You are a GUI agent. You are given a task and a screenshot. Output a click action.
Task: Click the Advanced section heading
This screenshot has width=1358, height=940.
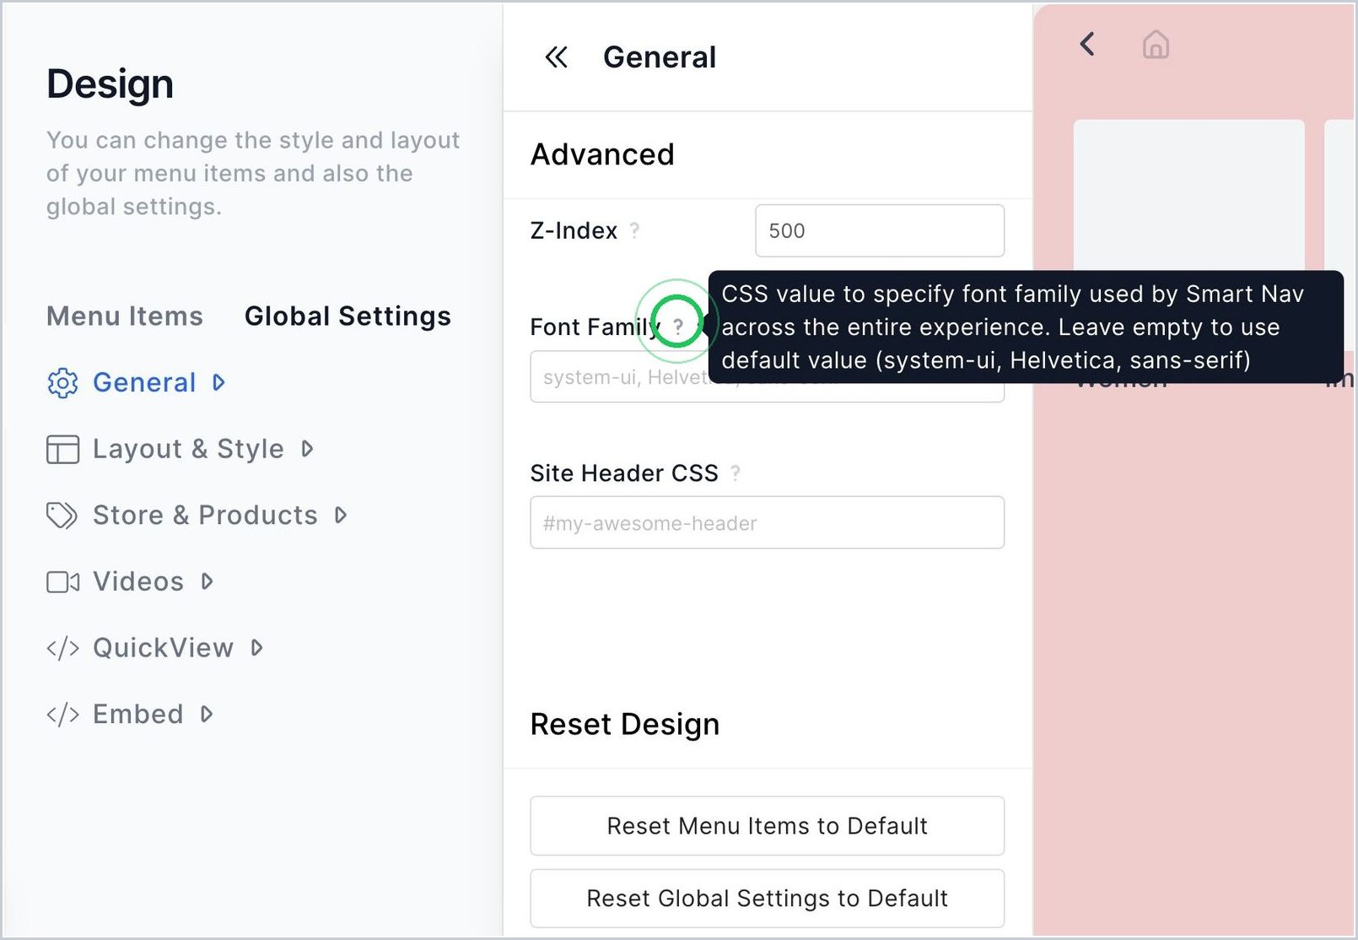tap(602, 155)
